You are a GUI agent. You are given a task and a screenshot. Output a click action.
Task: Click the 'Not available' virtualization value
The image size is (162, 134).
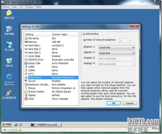coord(59,84)
